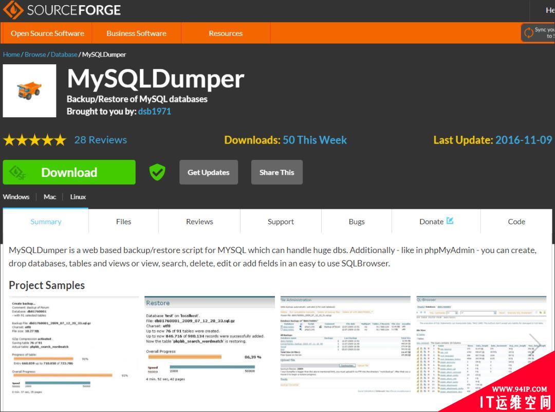Open the Resources menu
The width and height of the screenshot is (555, 412).
[x=226, y=33]
